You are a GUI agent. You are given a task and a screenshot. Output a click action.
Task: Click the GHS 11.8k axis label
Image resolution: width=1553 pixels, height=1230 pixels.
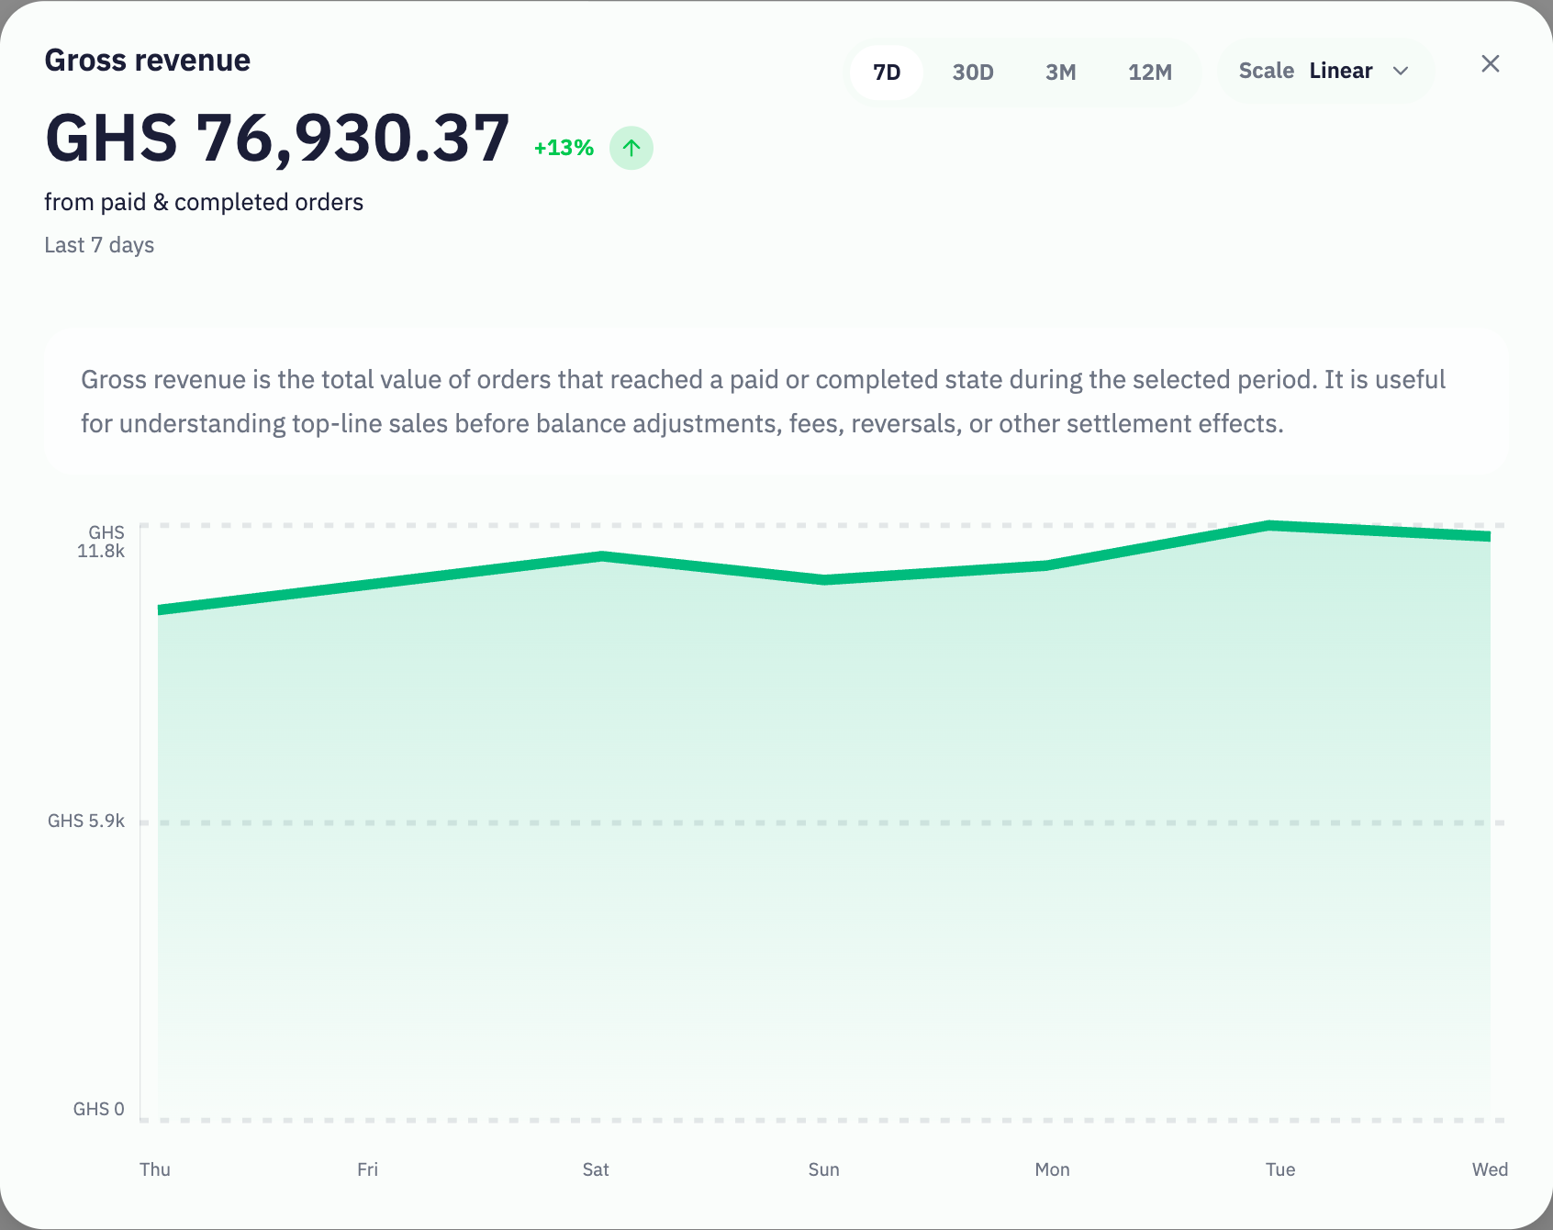pyautogui.click(x=101, y=542)
